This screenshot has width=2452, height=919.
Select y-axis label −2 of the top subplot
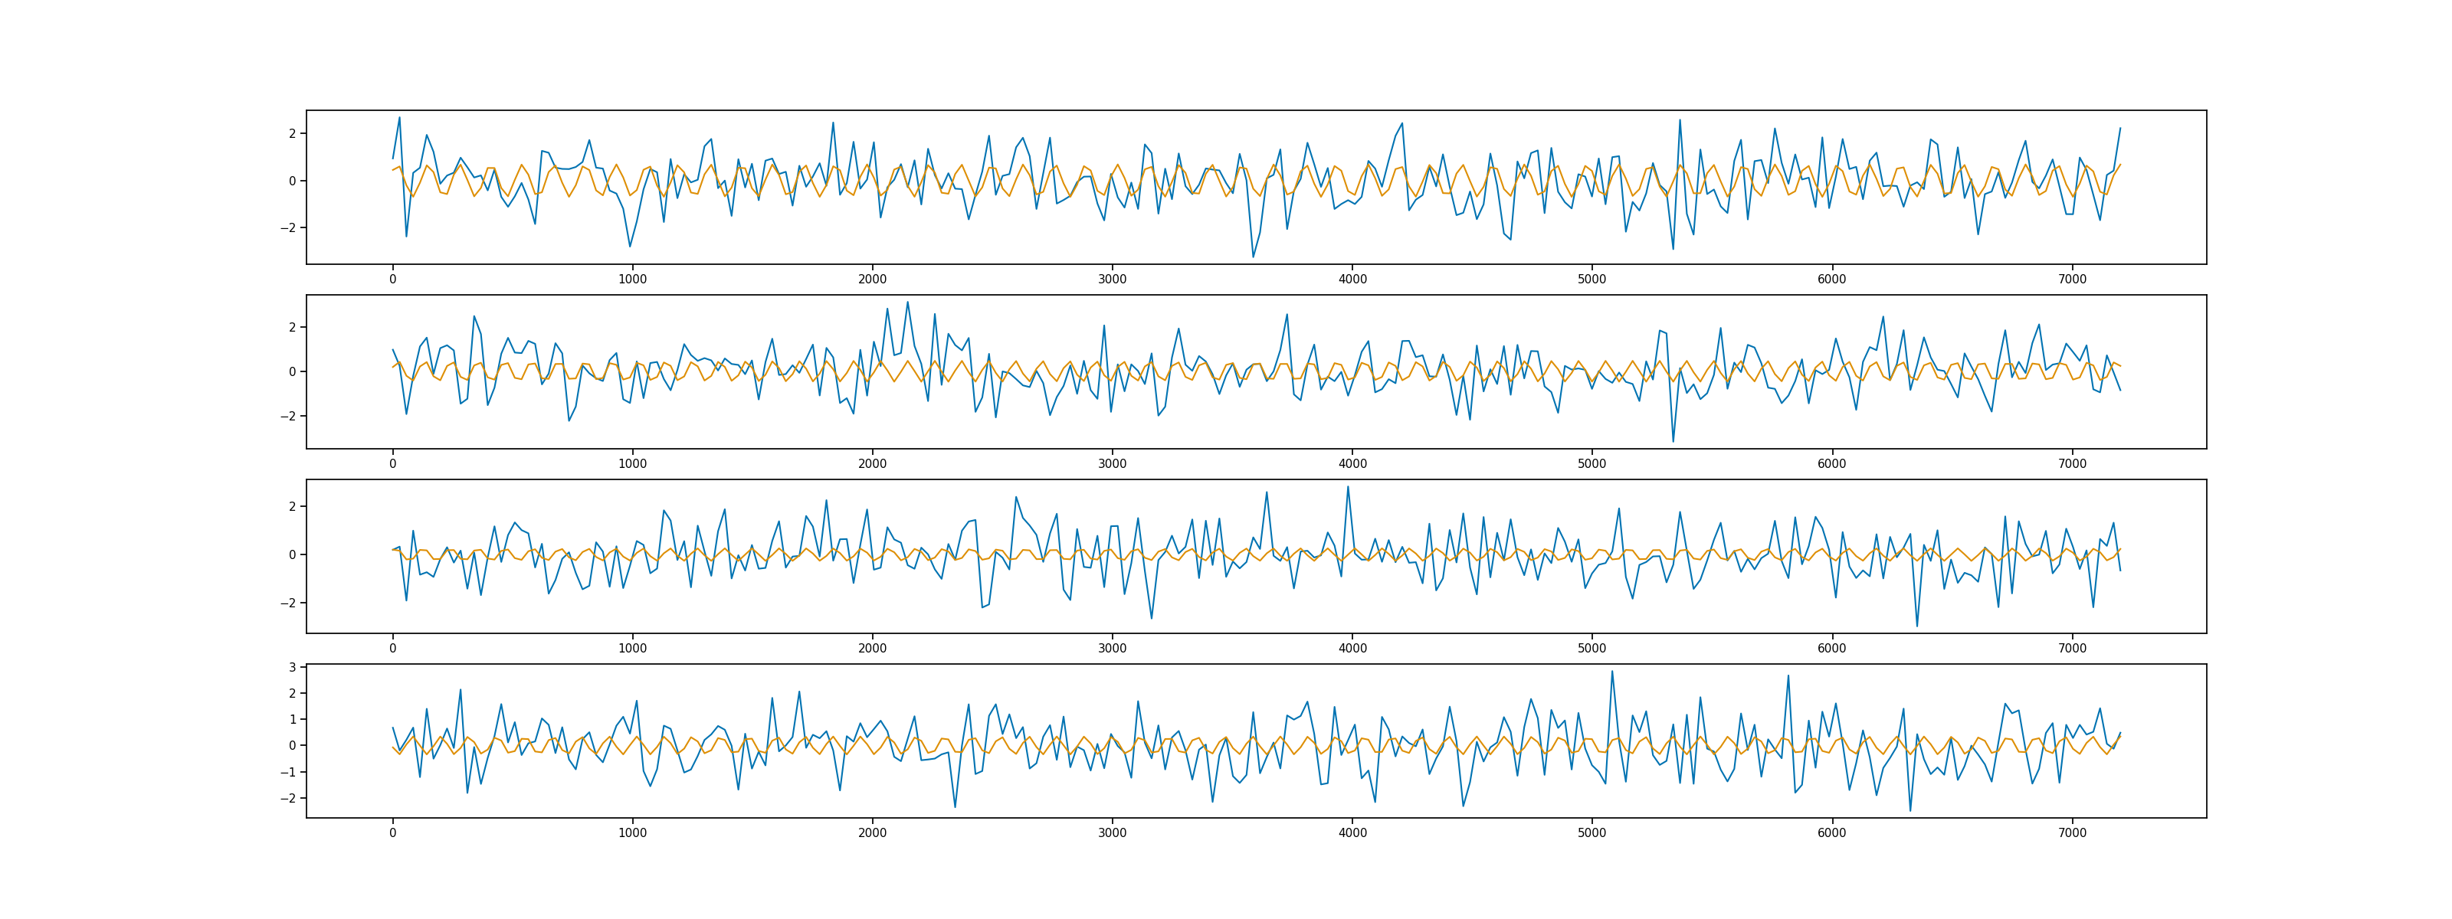288,228
